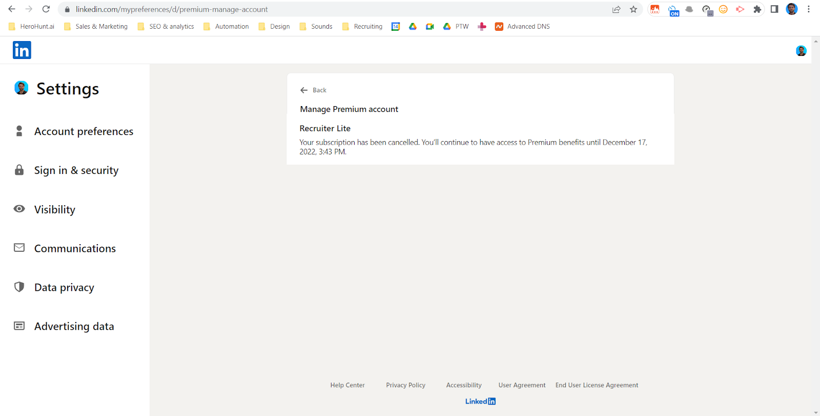This screenshot has width=820, height=416.
Task: Click the LinkedIn logo in header
Action: coord(22,50)
